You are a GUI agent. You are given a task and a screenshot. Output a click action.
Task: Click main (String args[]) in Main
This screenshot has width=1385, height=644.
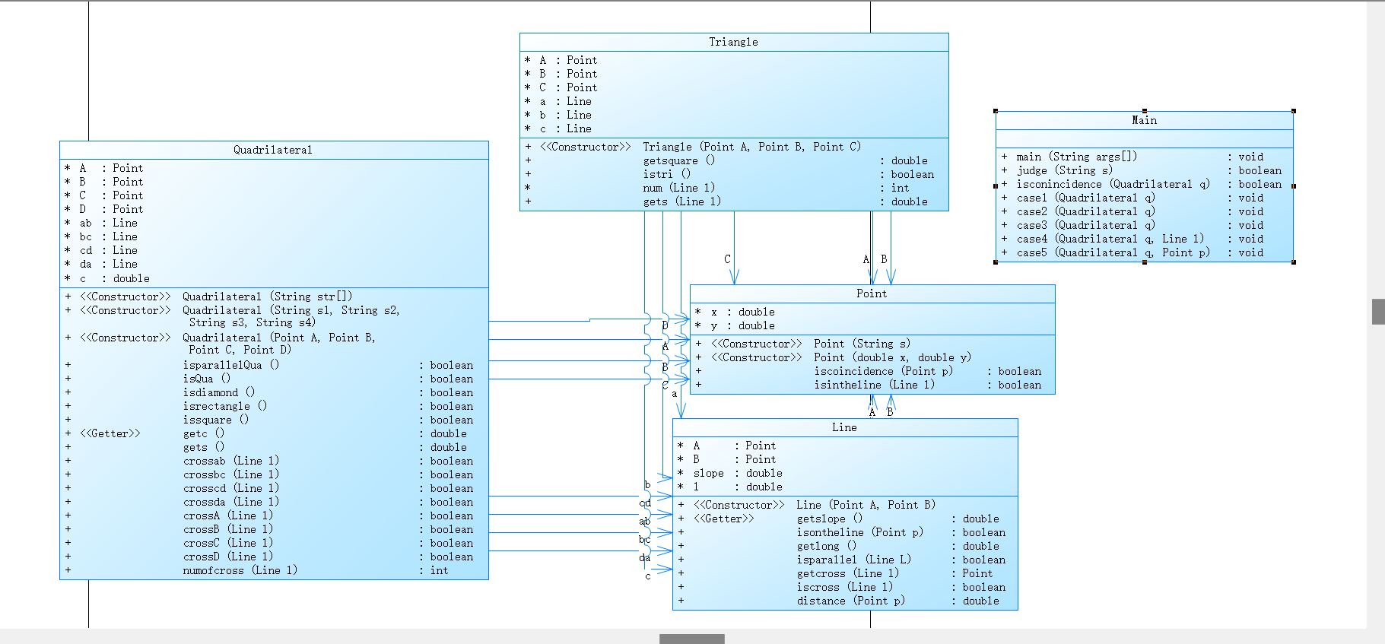pyautogui.click(x=1144, y=157)
